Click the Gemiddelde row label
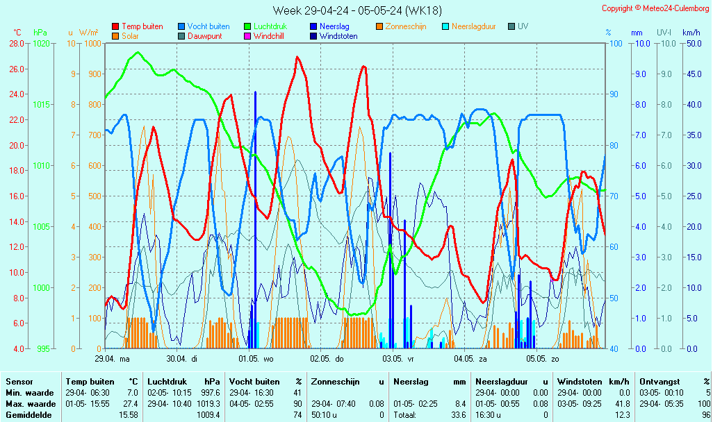Image resolution: width=713 pixels, height=422 pixels. pyautogui.click(x=28, y=414)
